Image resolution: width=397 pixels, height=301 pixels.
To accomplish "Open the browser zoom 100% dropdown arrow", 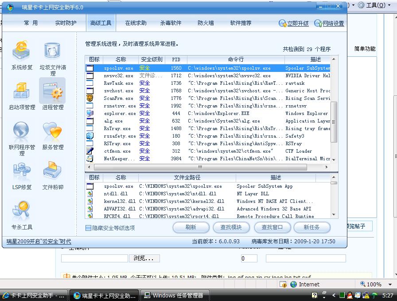I will 390,285.
